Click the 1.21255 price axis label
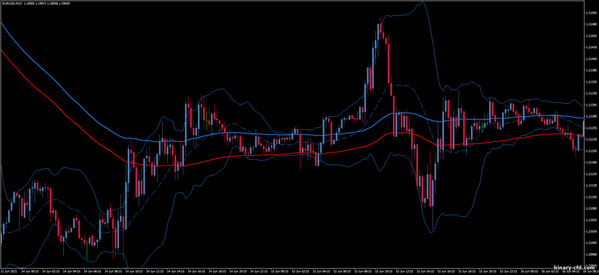Image resolution: width=599 pixels, height=275 pixels. [591, 128]
